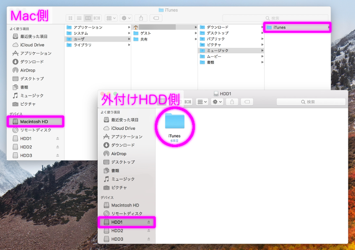This screenshot has height=250, width=355.
Task: Open デスクトップ in HDD1 window sidebar
Action: [x=119, y=162]
